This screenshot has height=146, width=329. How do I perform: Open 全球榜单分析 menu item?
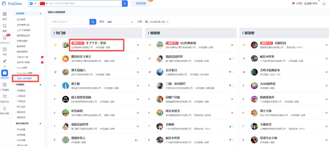[x=23, y=25]
